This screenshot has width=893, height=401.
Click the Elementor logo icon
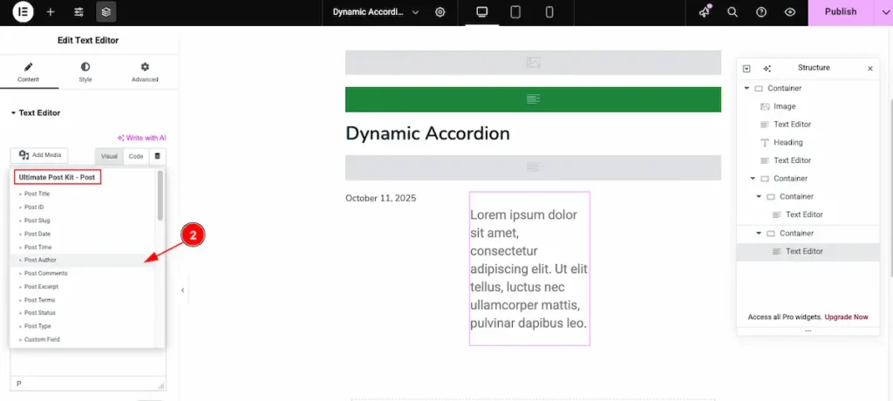[x=23, y=12]
